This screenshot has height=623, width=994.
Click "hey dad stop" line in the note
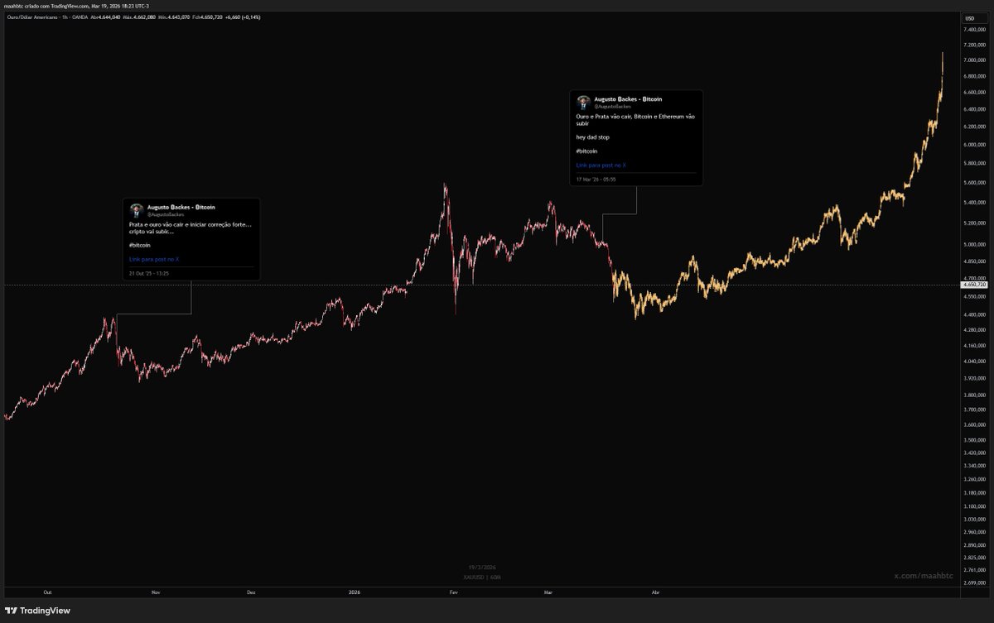[x=593, y=137]
